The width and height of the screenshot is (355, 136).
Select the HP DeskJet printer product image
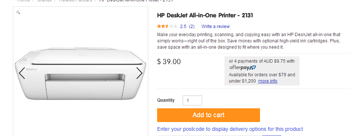(80, 73)
